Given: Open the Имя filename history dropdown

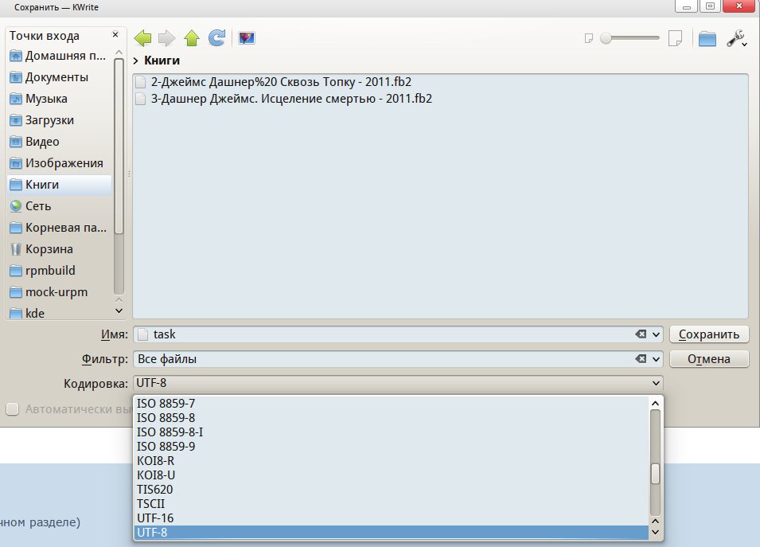Looking at the screenshot, I should [656, 334].
